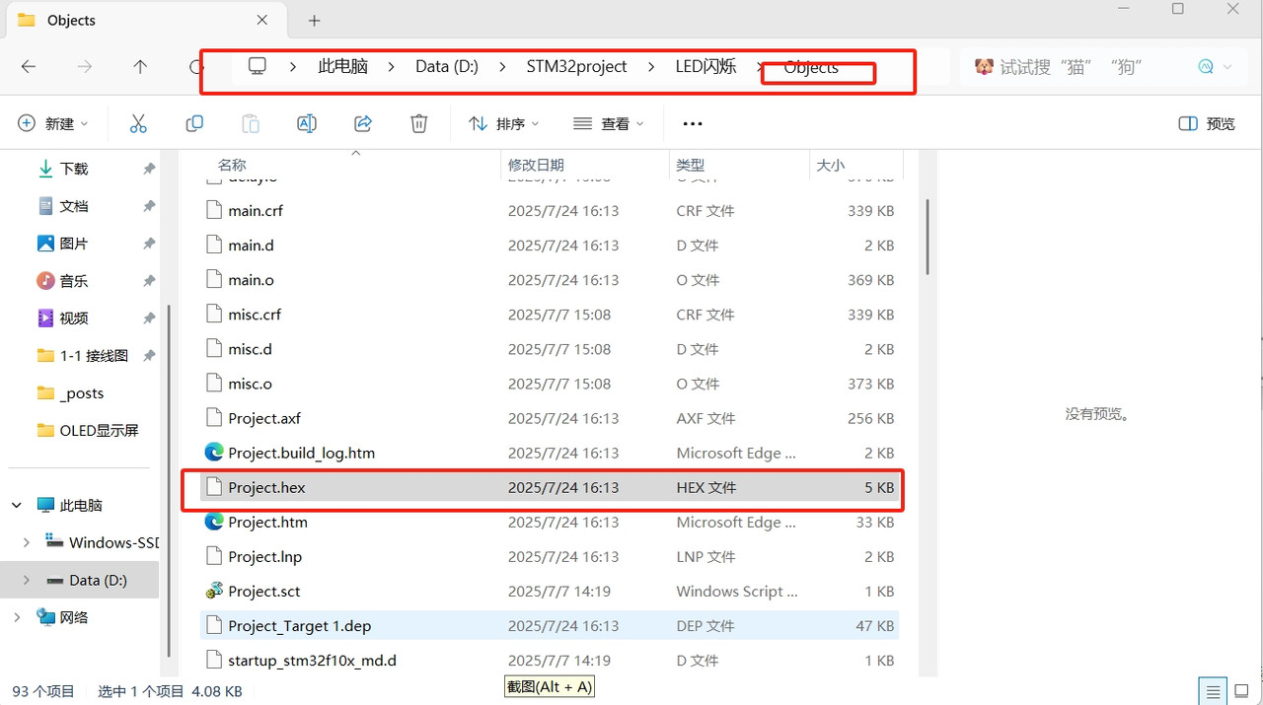Click the search box AI icon
1263x705 pixels.
tap(1205, 67)
